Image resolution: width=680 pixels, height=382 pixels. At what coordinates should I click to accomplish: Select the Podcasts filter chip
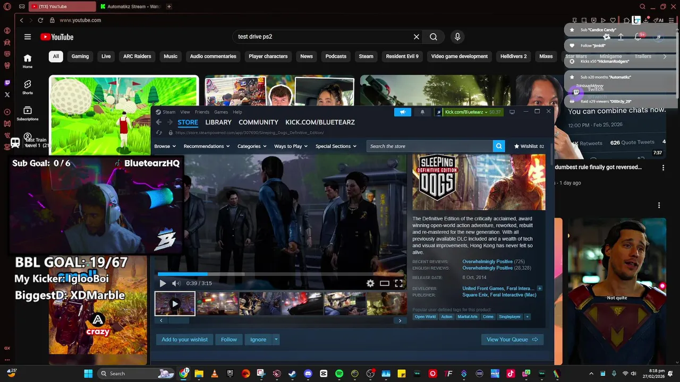click(336, 56)
